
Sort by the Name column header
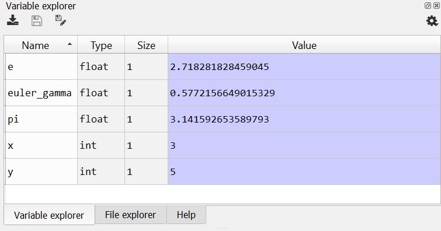pos(41,45)
